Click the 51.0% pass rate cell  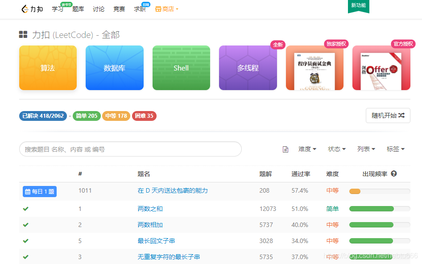click(x=300, y=209)
